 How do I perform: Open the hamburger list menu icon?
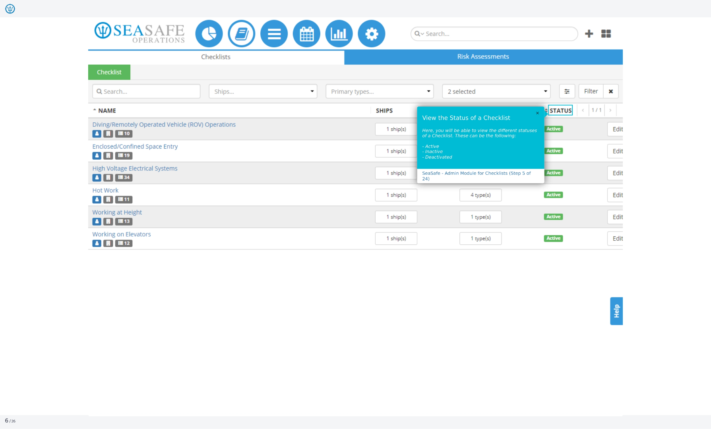[274, 34]
